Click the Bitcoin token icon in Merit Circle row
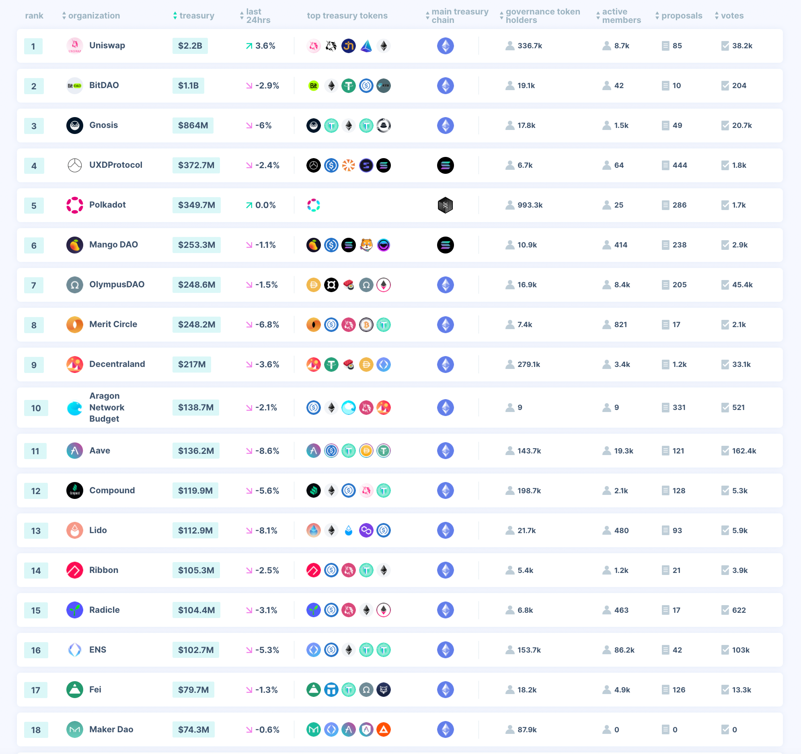Image resolution: width=801 pixels, height=754 pixels. [x=366, y=325]
